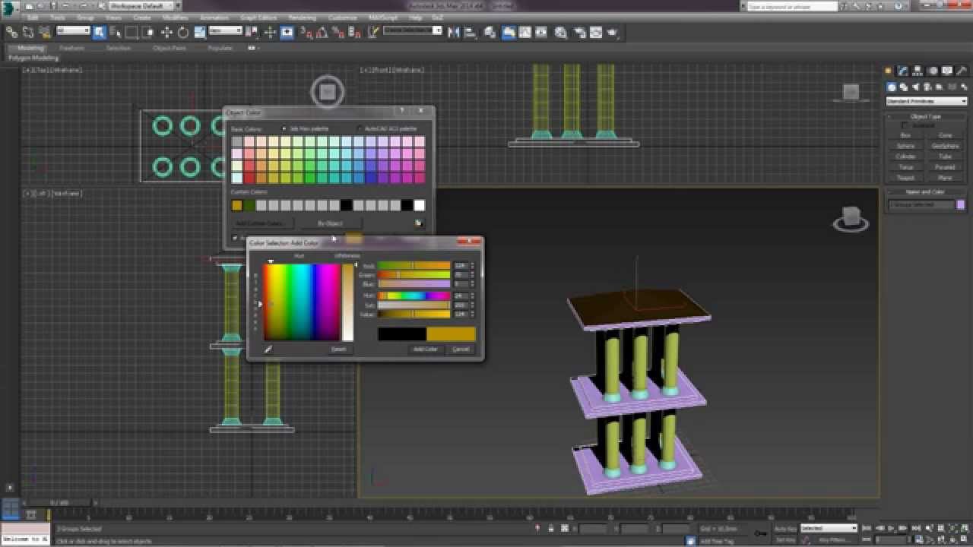Image resolution: width=973 pixels, height=547 pixels.
Task: Select the Move tool in main toolbar
Action: [x=166, y=32]
